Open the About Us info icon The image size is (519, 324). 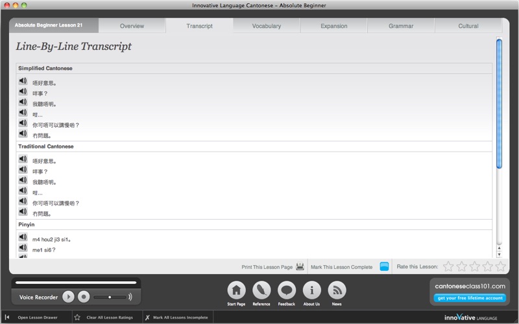click(312, 290)
